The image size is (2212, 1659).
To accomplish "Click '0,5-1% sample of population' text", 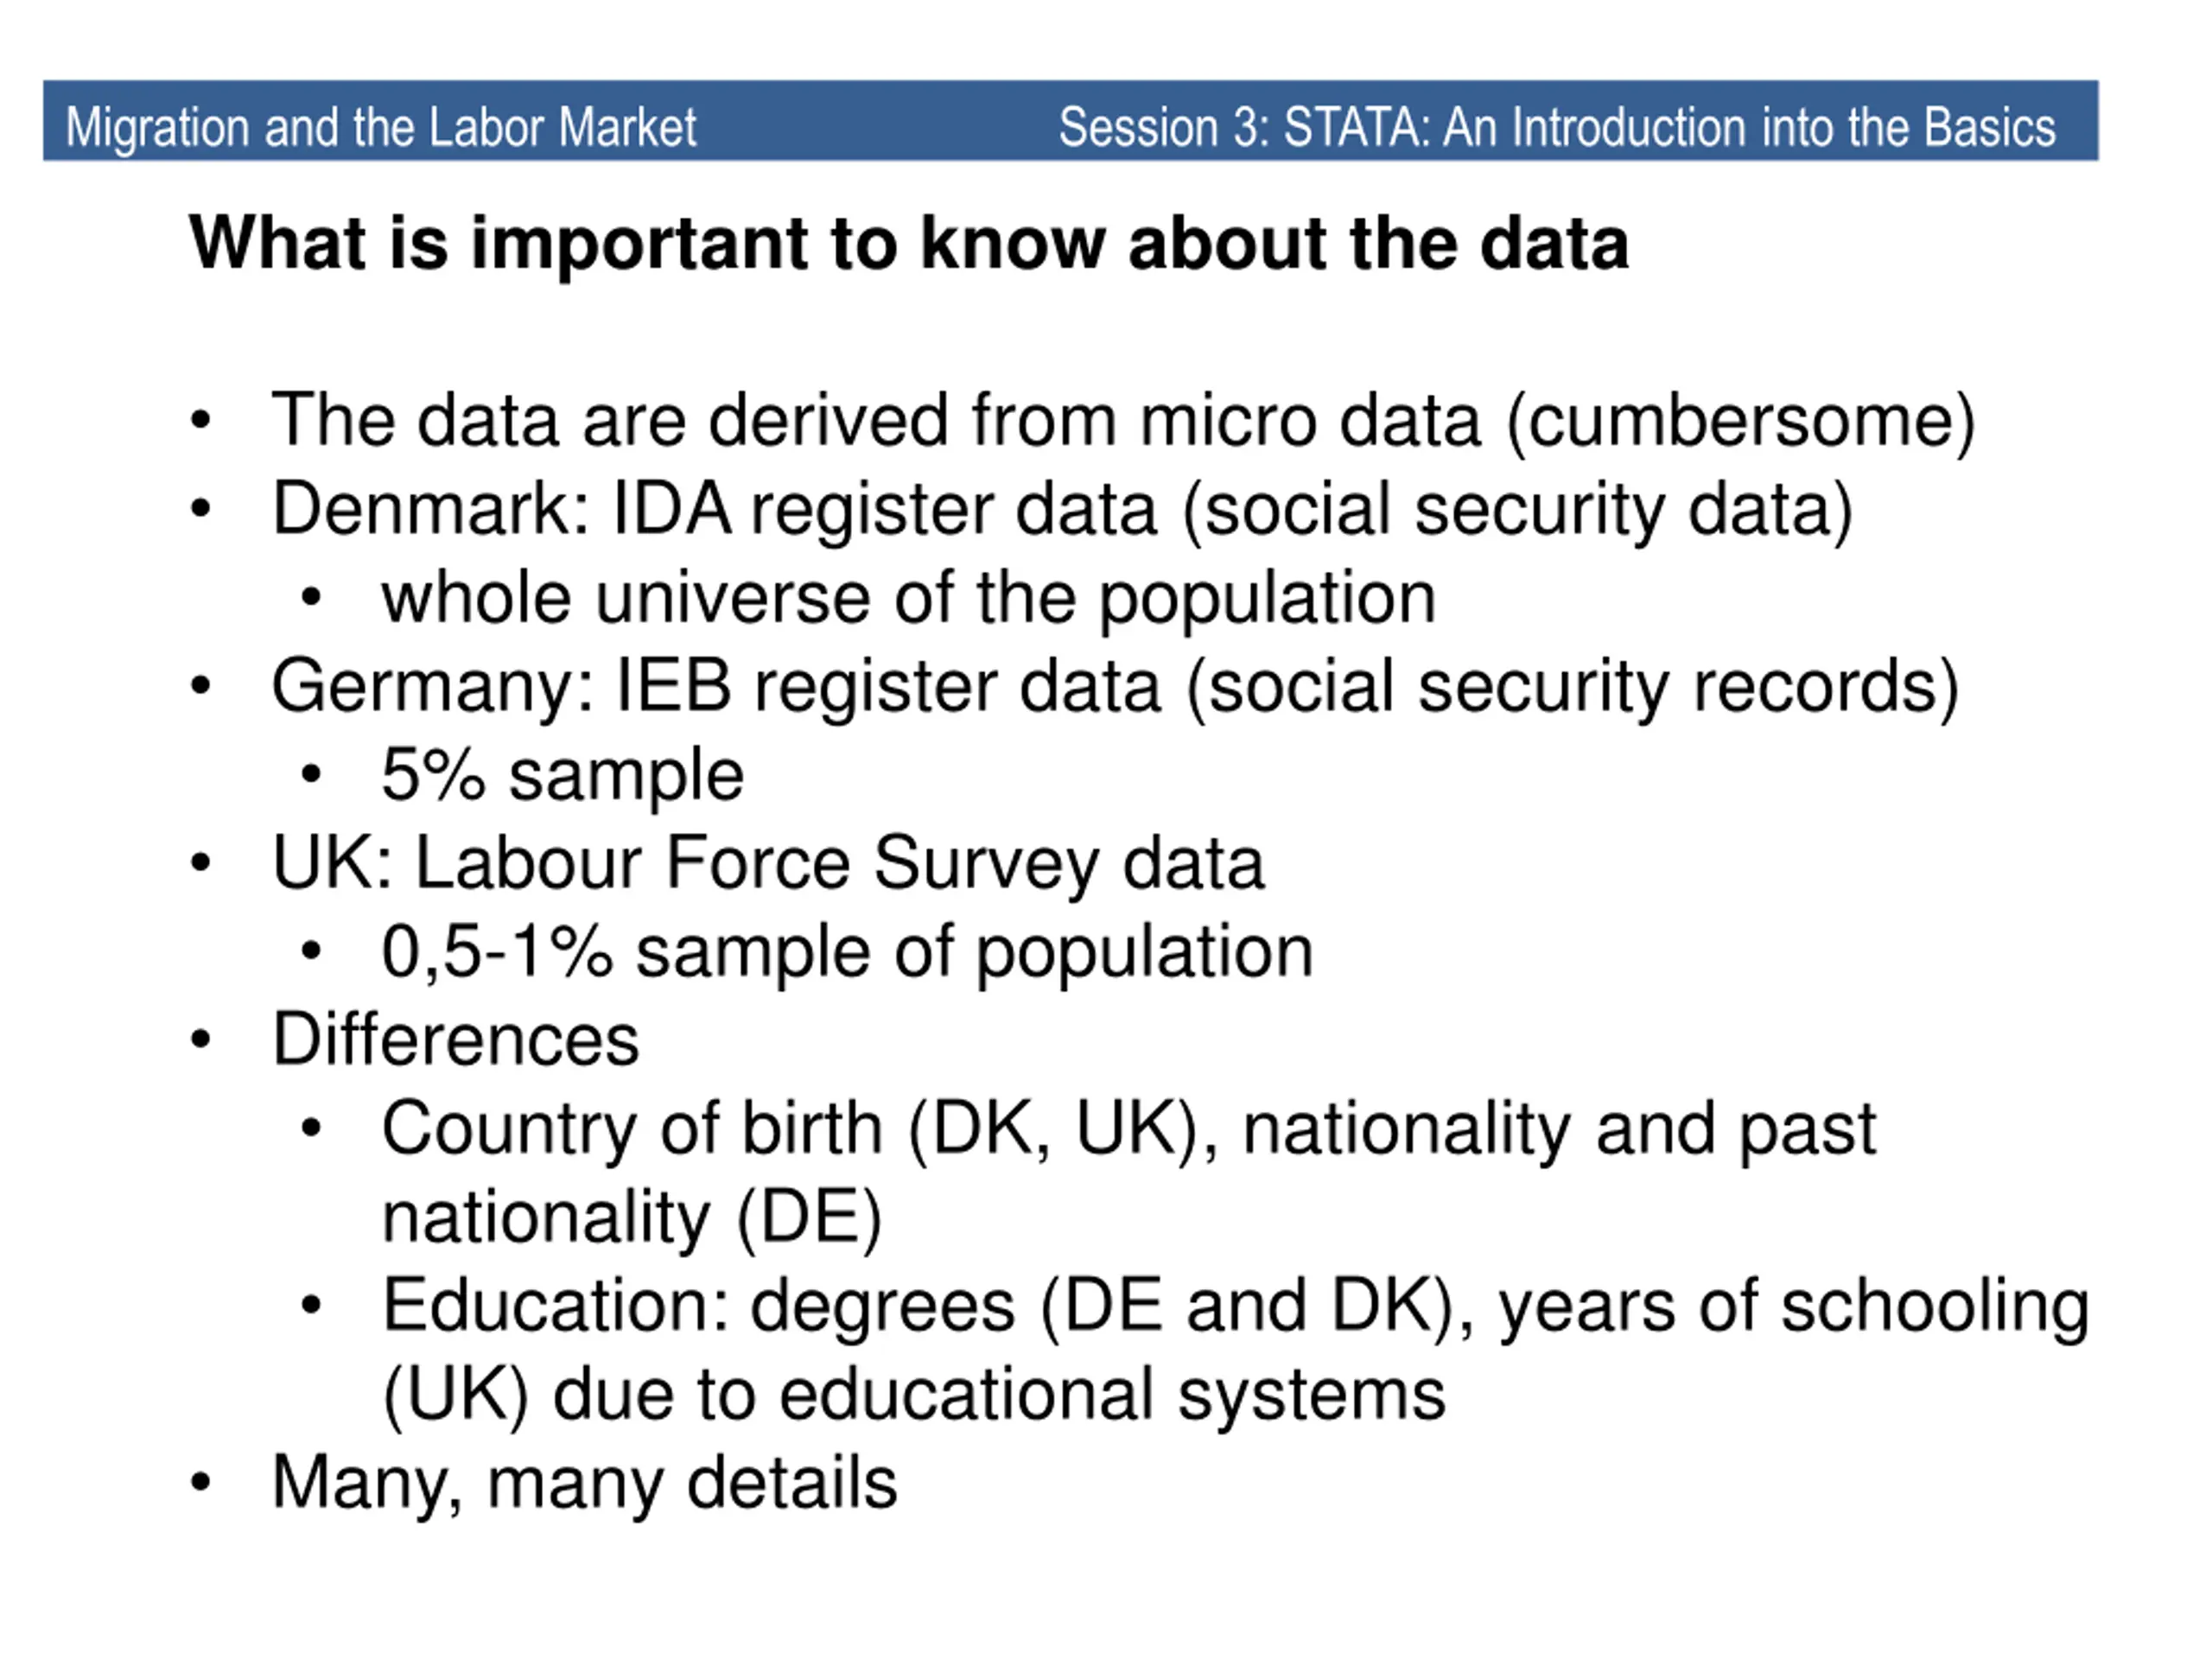I will (847, 952).
